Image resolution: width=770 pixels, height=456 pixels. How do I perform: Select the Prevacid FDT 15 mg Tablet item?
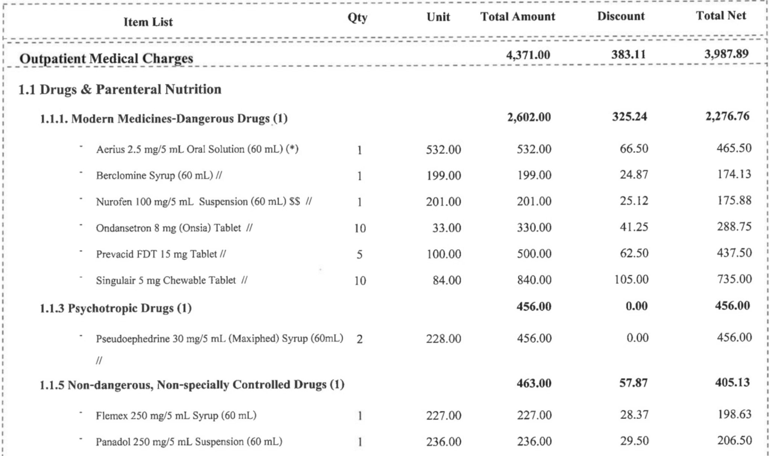(161, 254)
